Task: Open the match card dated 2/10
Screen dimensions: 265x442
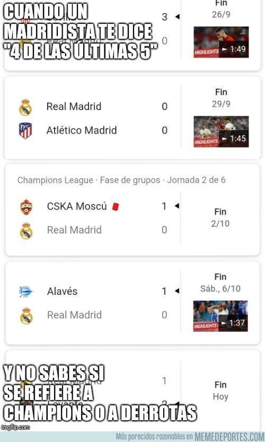Action: (132, 210)
